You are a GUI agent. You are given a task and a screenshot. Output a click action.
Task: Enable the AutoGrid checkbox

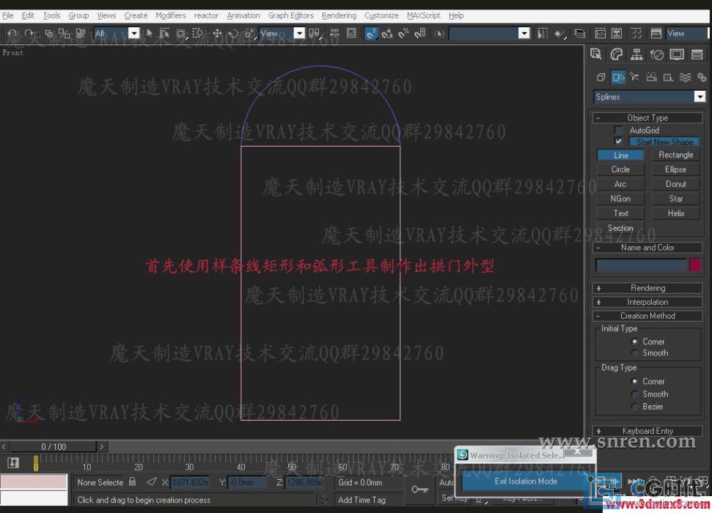coord(618,130)
